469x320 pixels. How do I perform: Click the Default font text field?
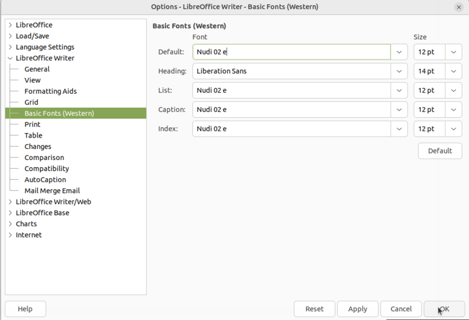tap(291, 52)
